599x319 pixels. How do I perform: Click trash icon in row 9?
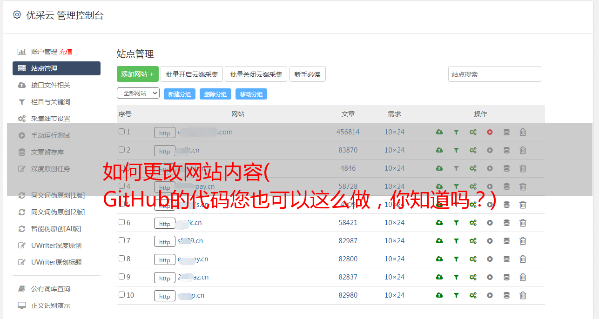coord(523,277)
